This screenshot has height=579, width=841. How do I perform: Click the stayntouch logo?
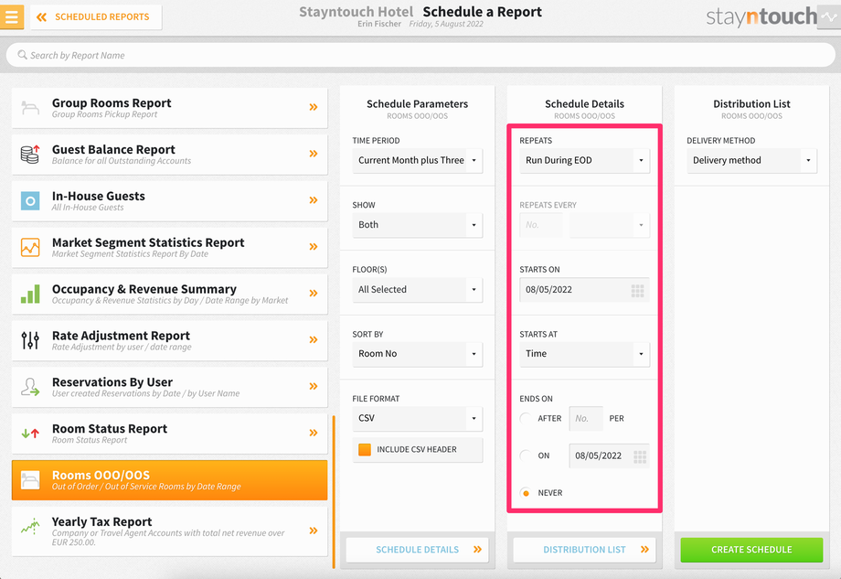pos(761,17)
